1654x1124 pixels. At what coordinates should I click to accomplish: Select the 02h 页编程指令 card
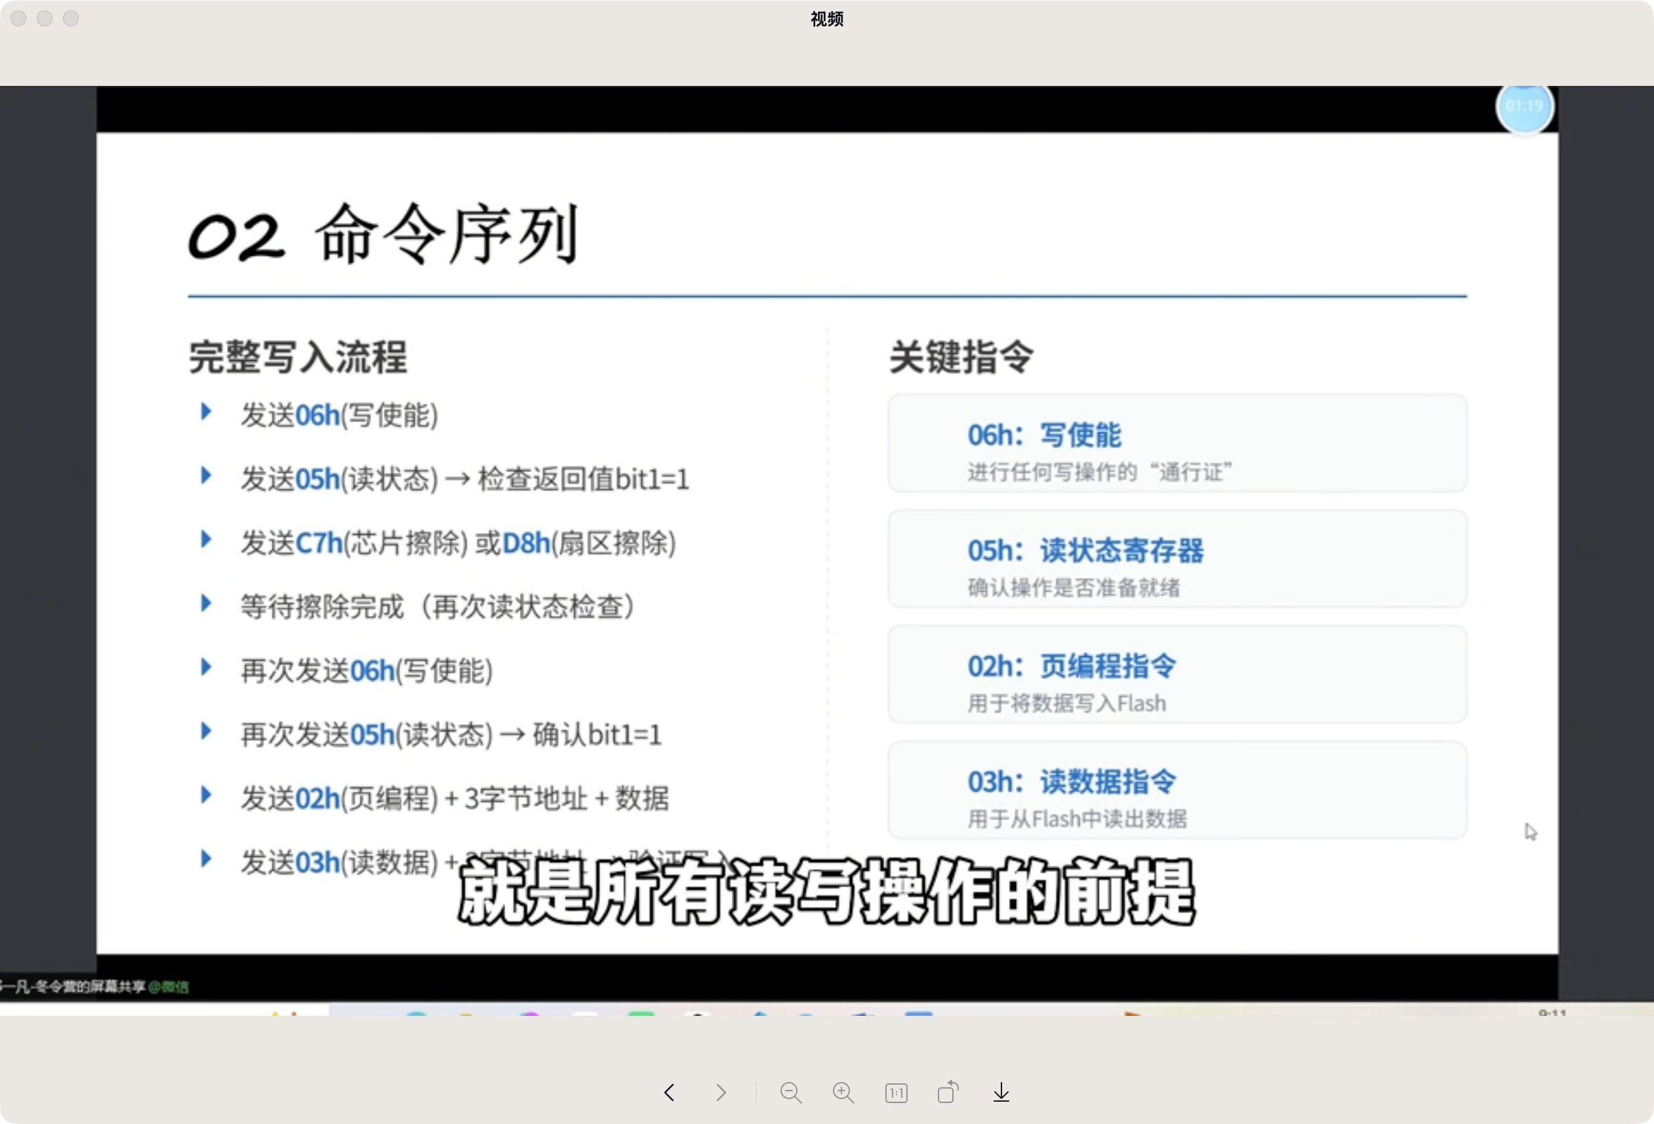pyautogui.click(x=1176, y=675)
